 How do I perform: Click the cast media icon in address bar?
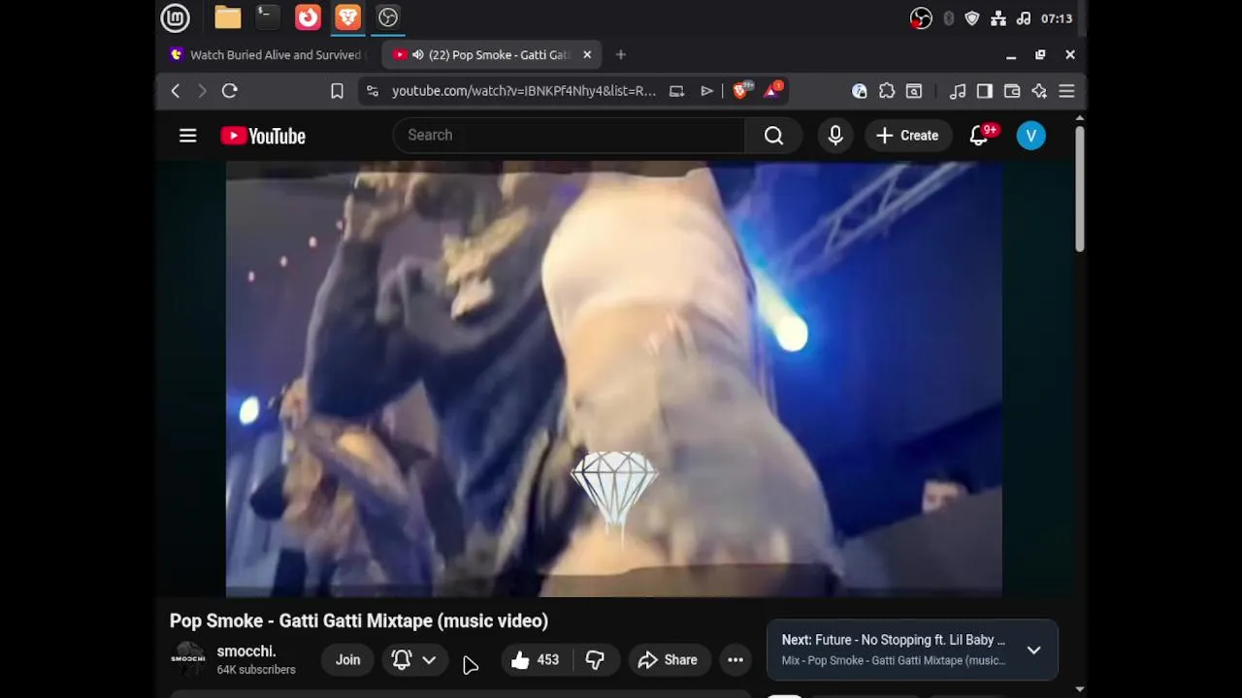pyautogui.click(x=677, y=91)
